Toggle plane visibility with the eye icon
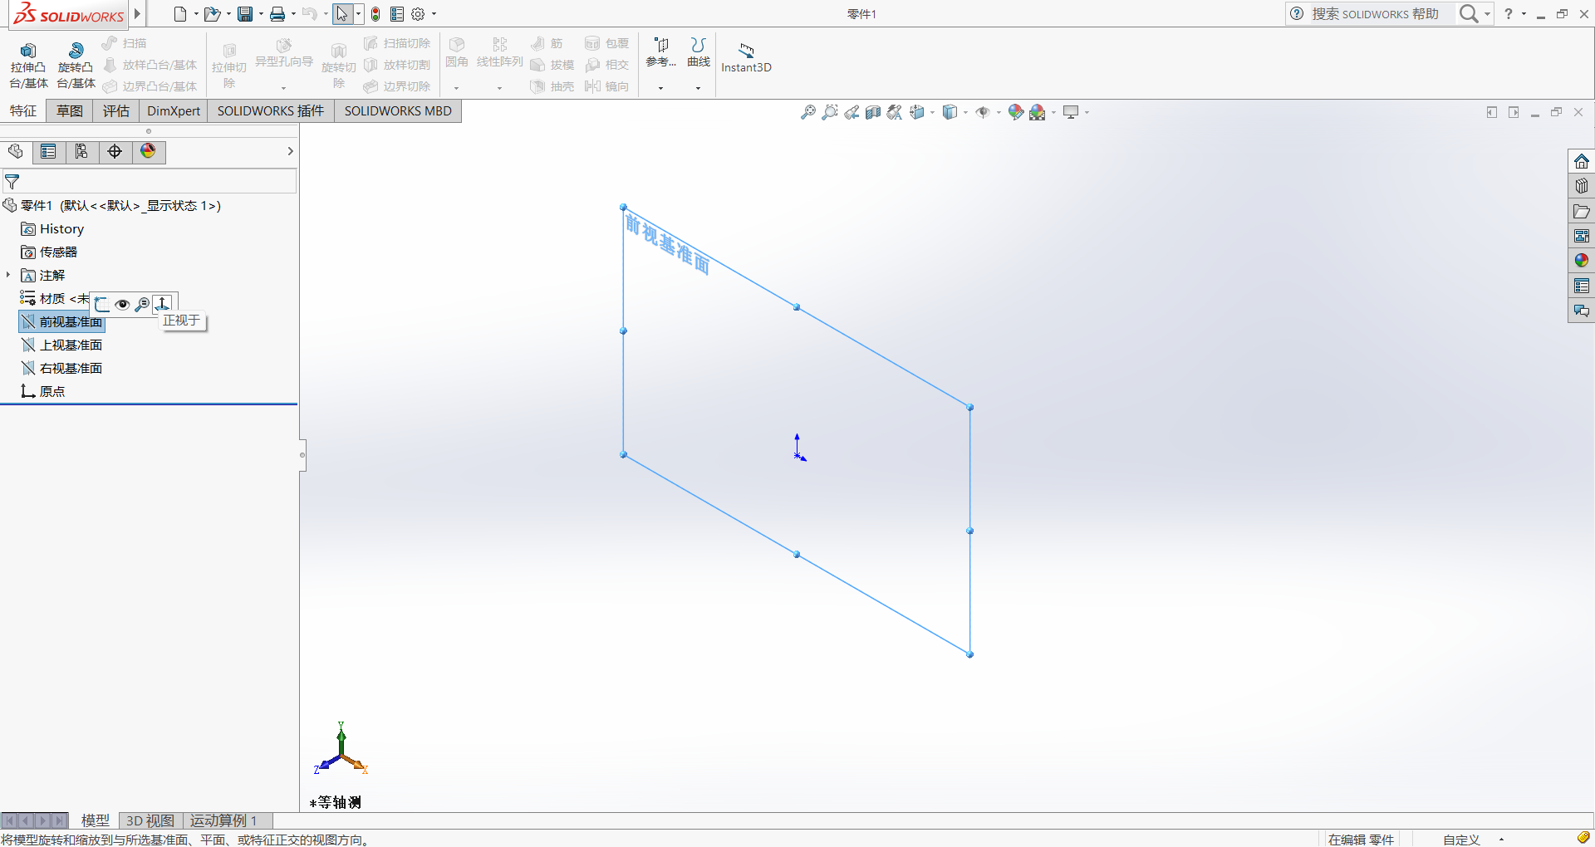The image size is (1595, 847). pos(122,305)
